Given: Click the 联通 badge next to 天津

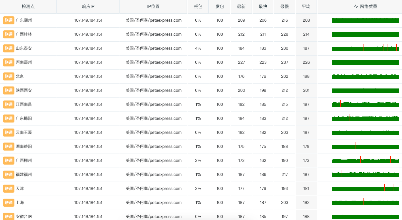Looking at the screenshot, I should click(9, 189).
